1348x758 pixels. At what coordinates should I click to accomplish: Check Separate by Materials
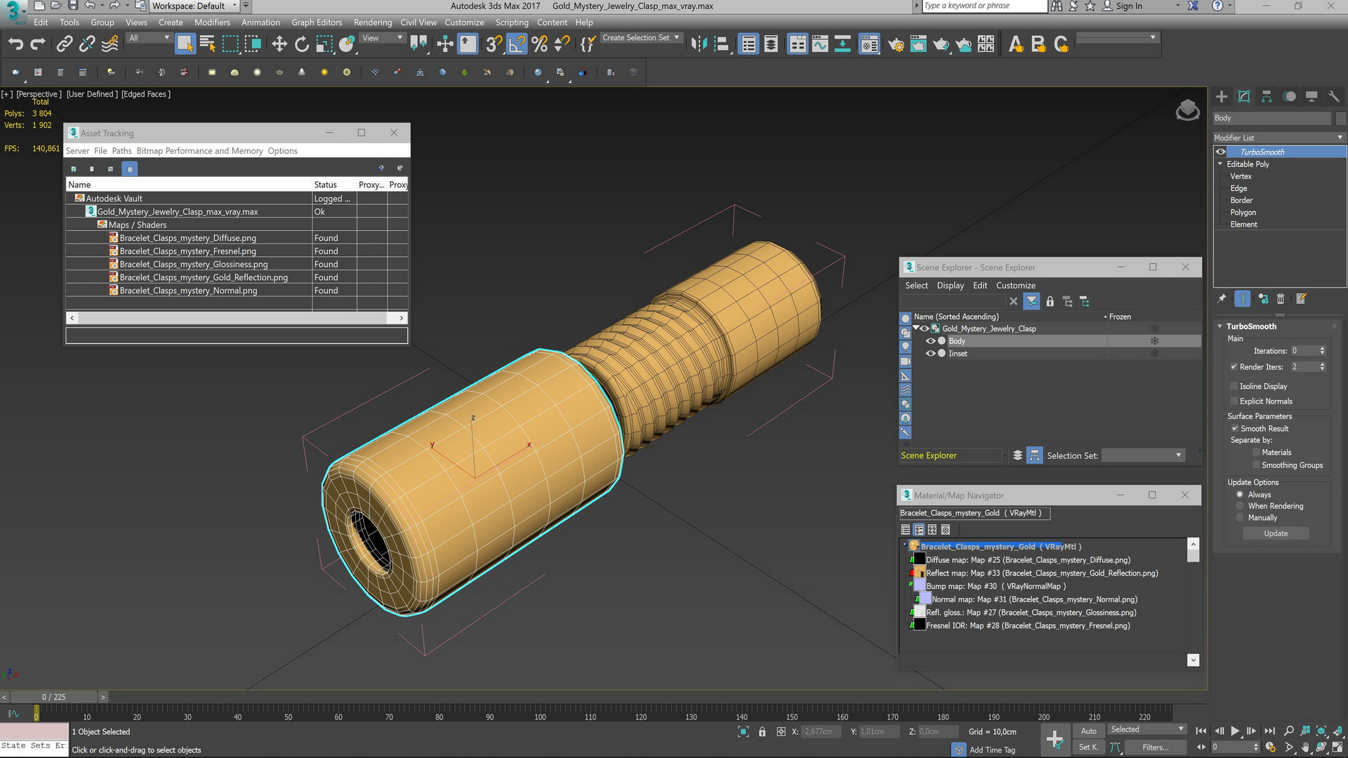click(1256, 453)
